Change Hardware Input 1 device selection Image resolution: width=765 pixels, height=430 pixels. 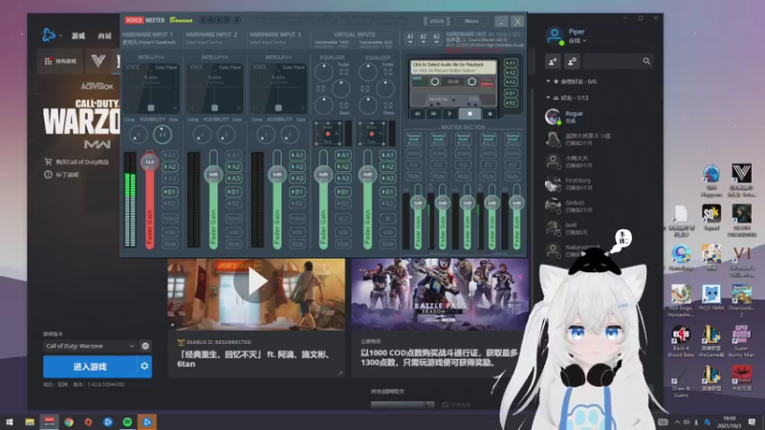coord(149,42)
